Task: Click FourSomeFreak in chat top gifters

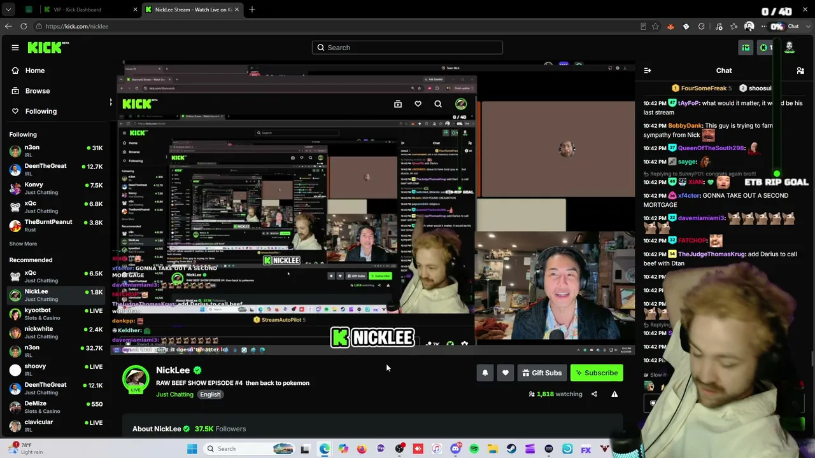Action: click(704, 88)
